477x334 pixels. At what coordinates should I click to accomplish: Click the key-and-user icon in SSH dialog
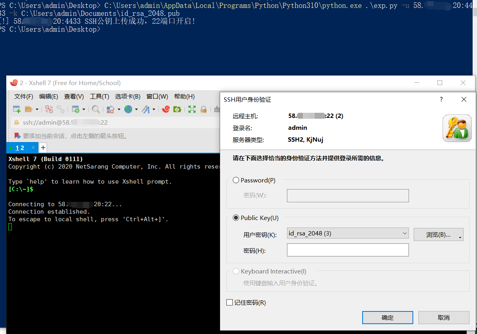[x=457, y=128]
